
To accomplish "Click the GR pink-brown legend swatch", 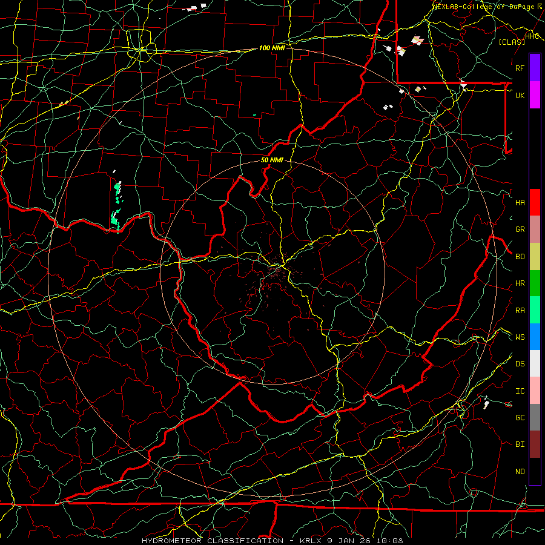I will tap(535, 230).
